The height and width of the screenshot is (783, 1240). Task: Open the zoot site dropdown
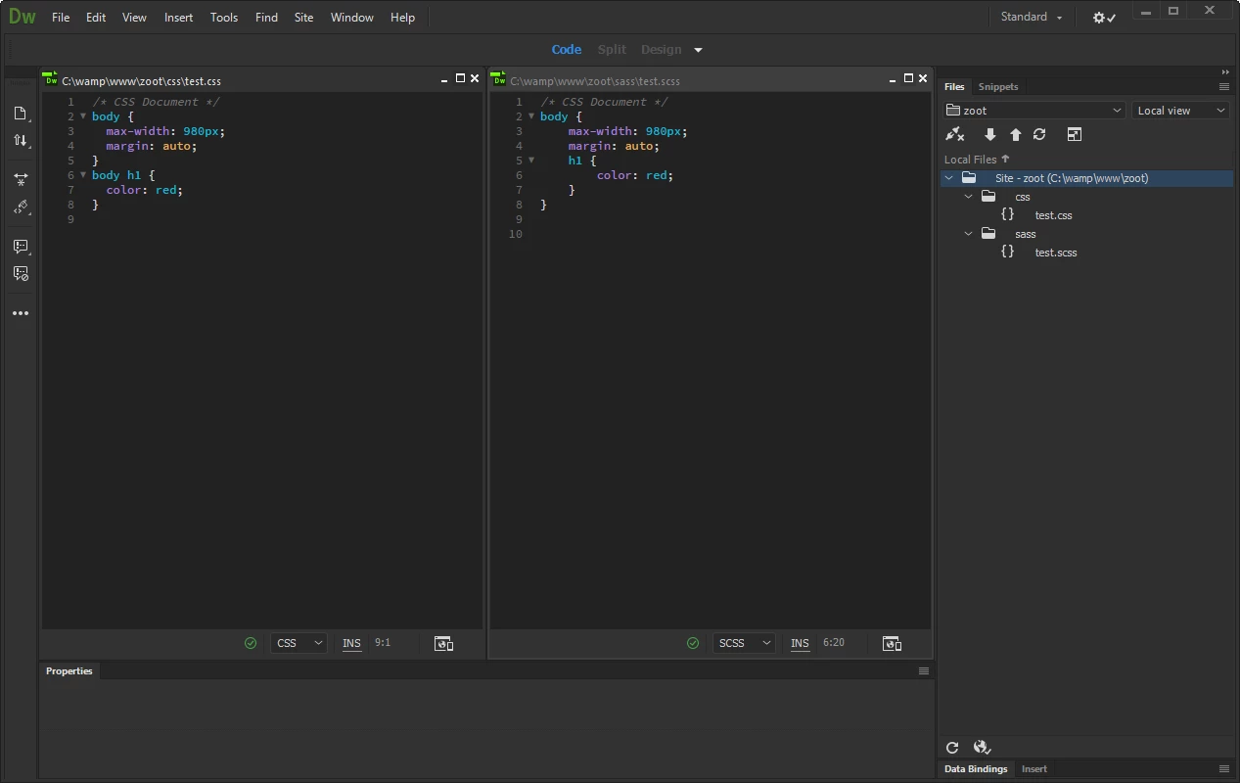[x=1034, y=111]
